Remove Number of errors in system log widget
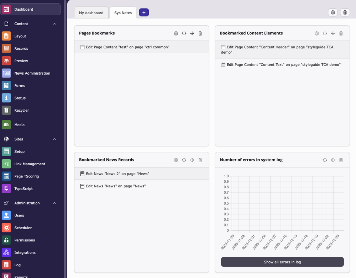 point(341,160)
